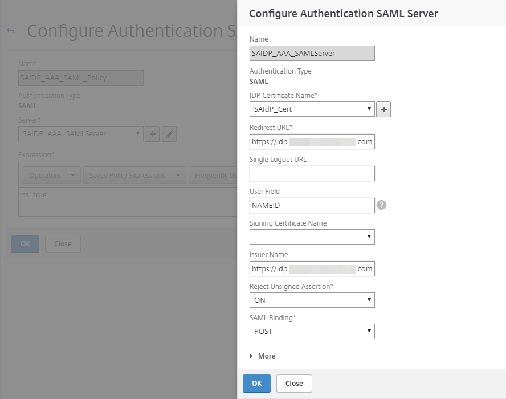This screenshot has width=506, height=399.
Task: Click the plus icon next to Server dropdown
Action: [x=152, y=134]
